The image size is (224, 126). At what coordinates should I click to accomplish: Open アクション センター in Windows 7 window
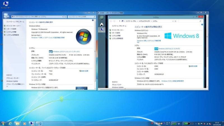[13, 78]
